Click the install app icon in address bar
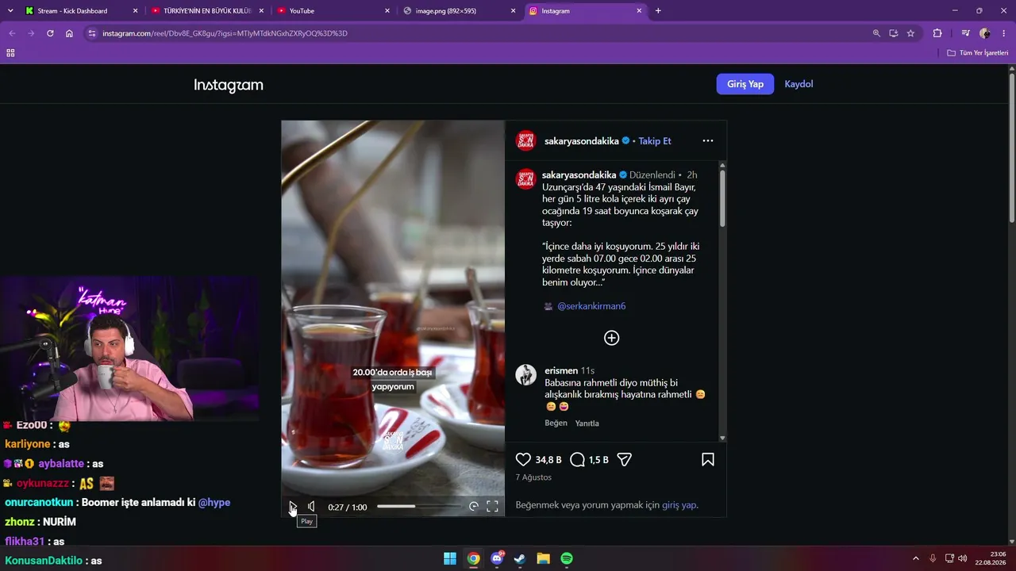The image size is (1016, 571). (x=894, y=33)
